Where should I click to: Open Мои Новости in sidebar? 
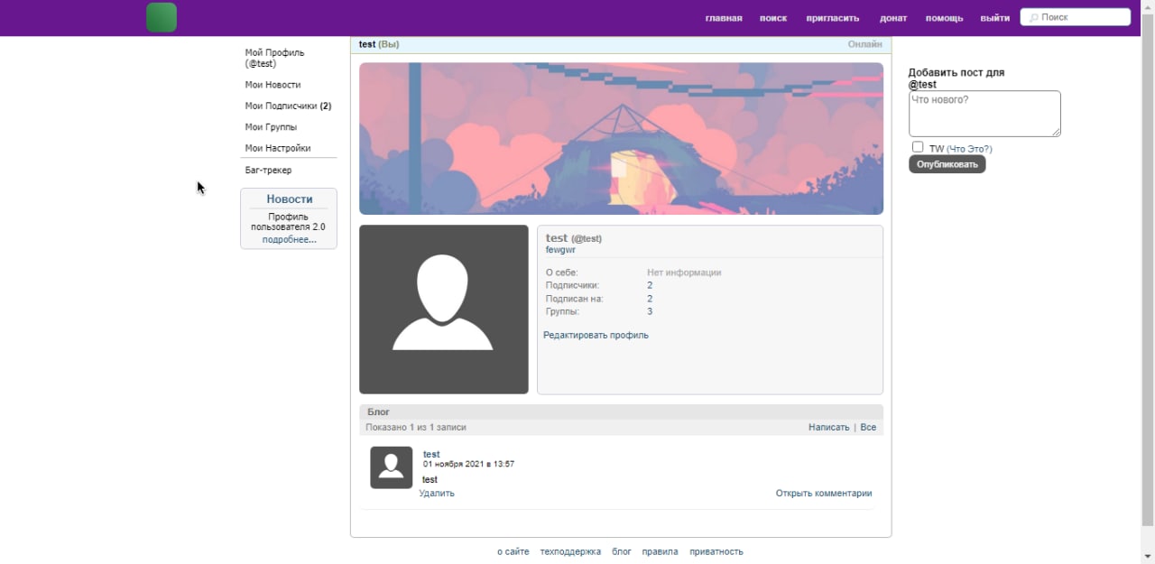[273, 85]
